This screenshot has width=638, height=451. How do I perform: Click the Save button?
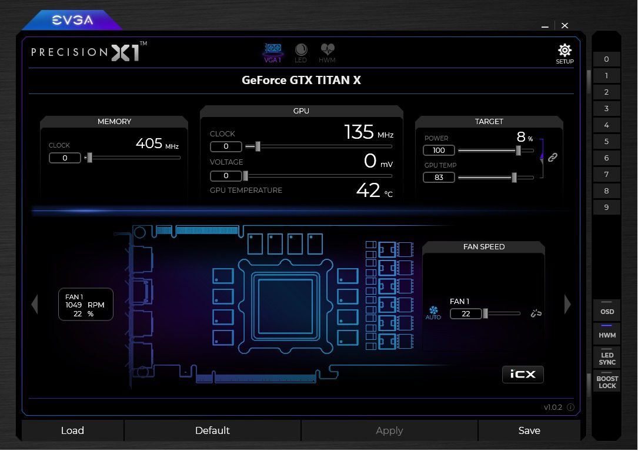pos(529,430)
